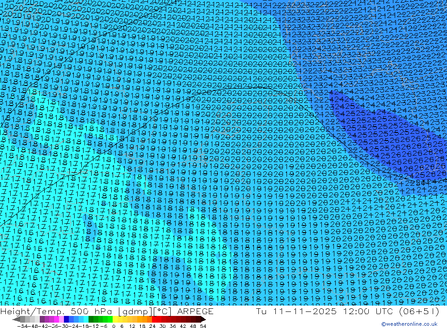The image size is (447, 328).
Task: Select the bright red swatch at 24 °C
Action: [x=154, y=319]
